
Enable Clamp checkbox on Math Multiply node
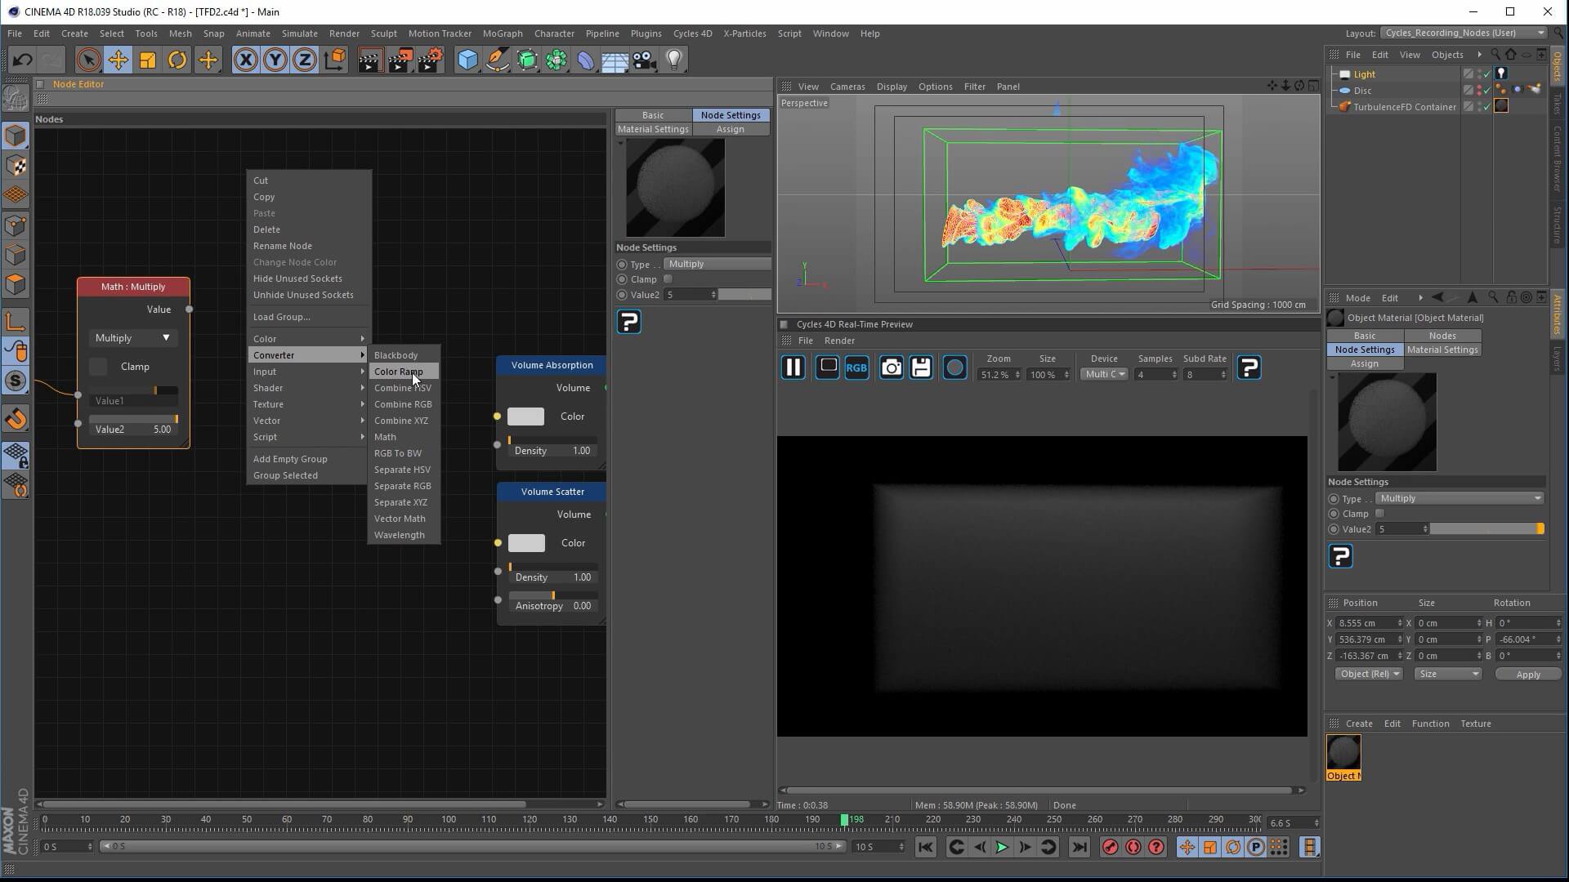point(98,367)
